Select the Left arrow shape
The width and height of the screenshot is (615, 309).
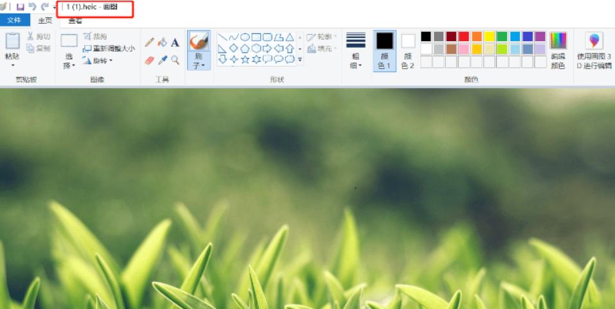click(x=278, y=49)
